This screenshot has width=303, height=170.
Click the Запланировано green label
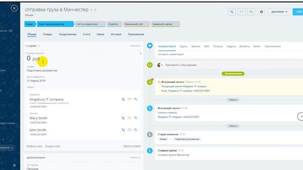(x=233, y=74)
